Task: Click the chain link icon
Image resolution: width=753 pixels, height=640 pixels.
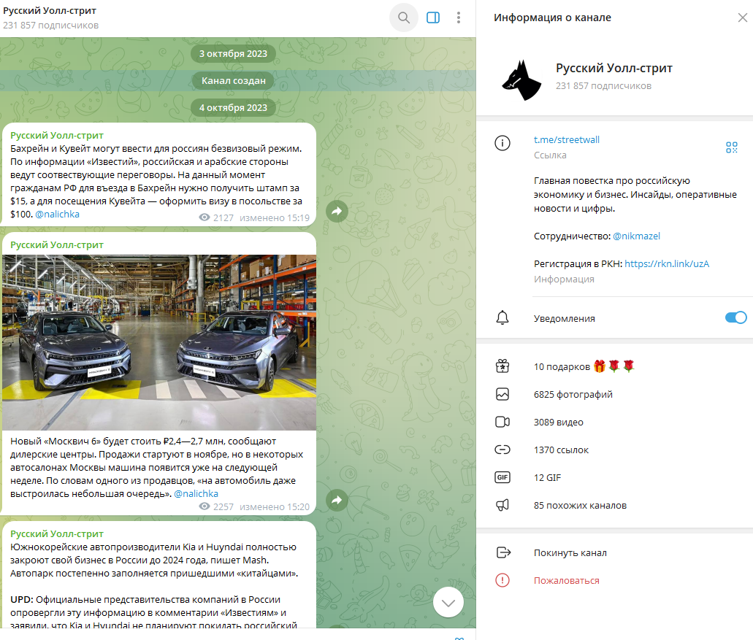Action: [x=502, y=450]
